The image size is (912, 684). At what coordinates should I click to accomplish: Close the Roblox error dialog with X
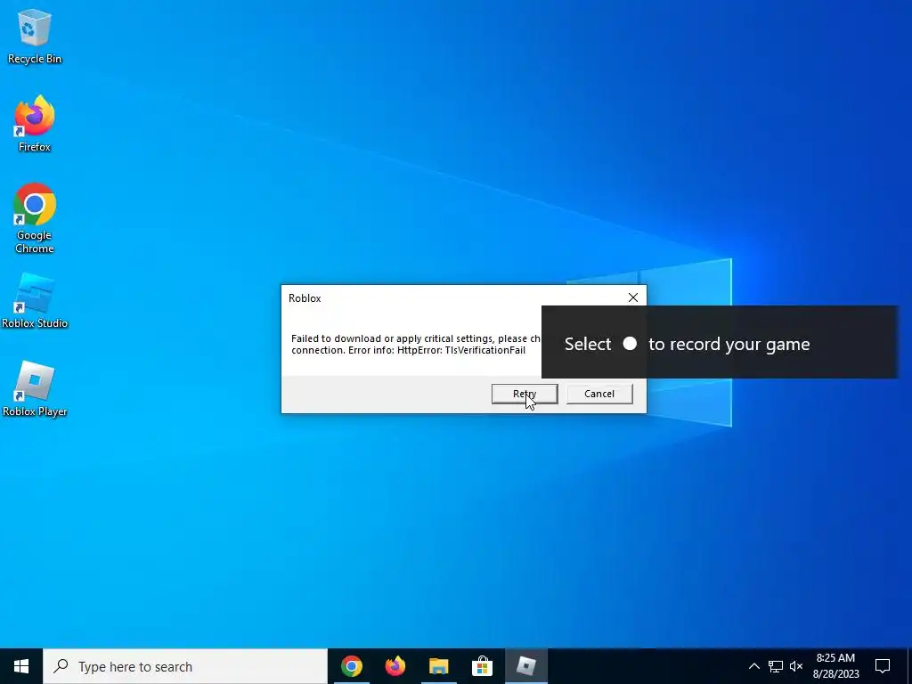click(633, 297)
